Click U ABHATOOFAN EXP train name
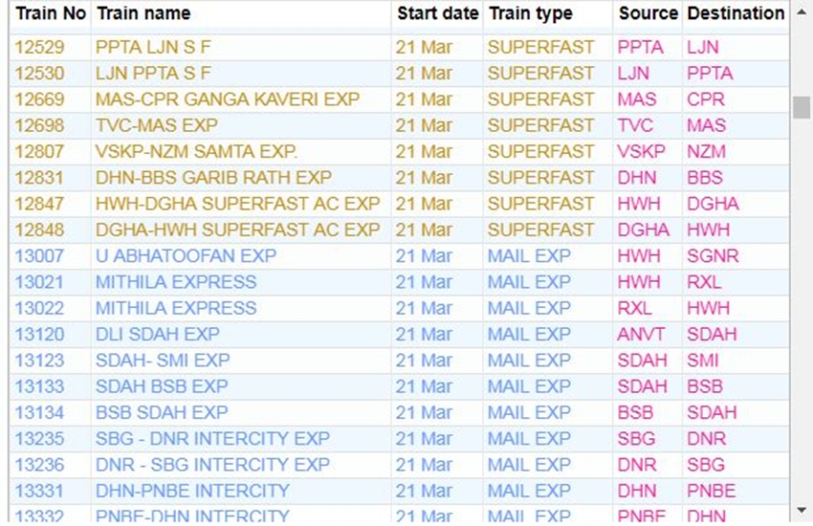Screen dimensions: 813x526 (186, 256)
